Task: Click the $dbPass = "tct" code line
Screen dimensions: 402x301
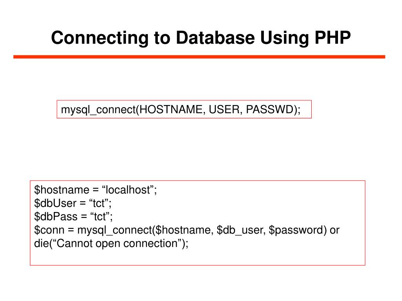Action: pyautogui.click(x=73, y=217)
